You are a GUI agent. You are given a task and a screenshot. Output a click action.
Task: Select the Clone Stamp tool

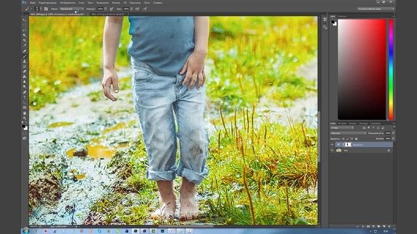[25, 61]
